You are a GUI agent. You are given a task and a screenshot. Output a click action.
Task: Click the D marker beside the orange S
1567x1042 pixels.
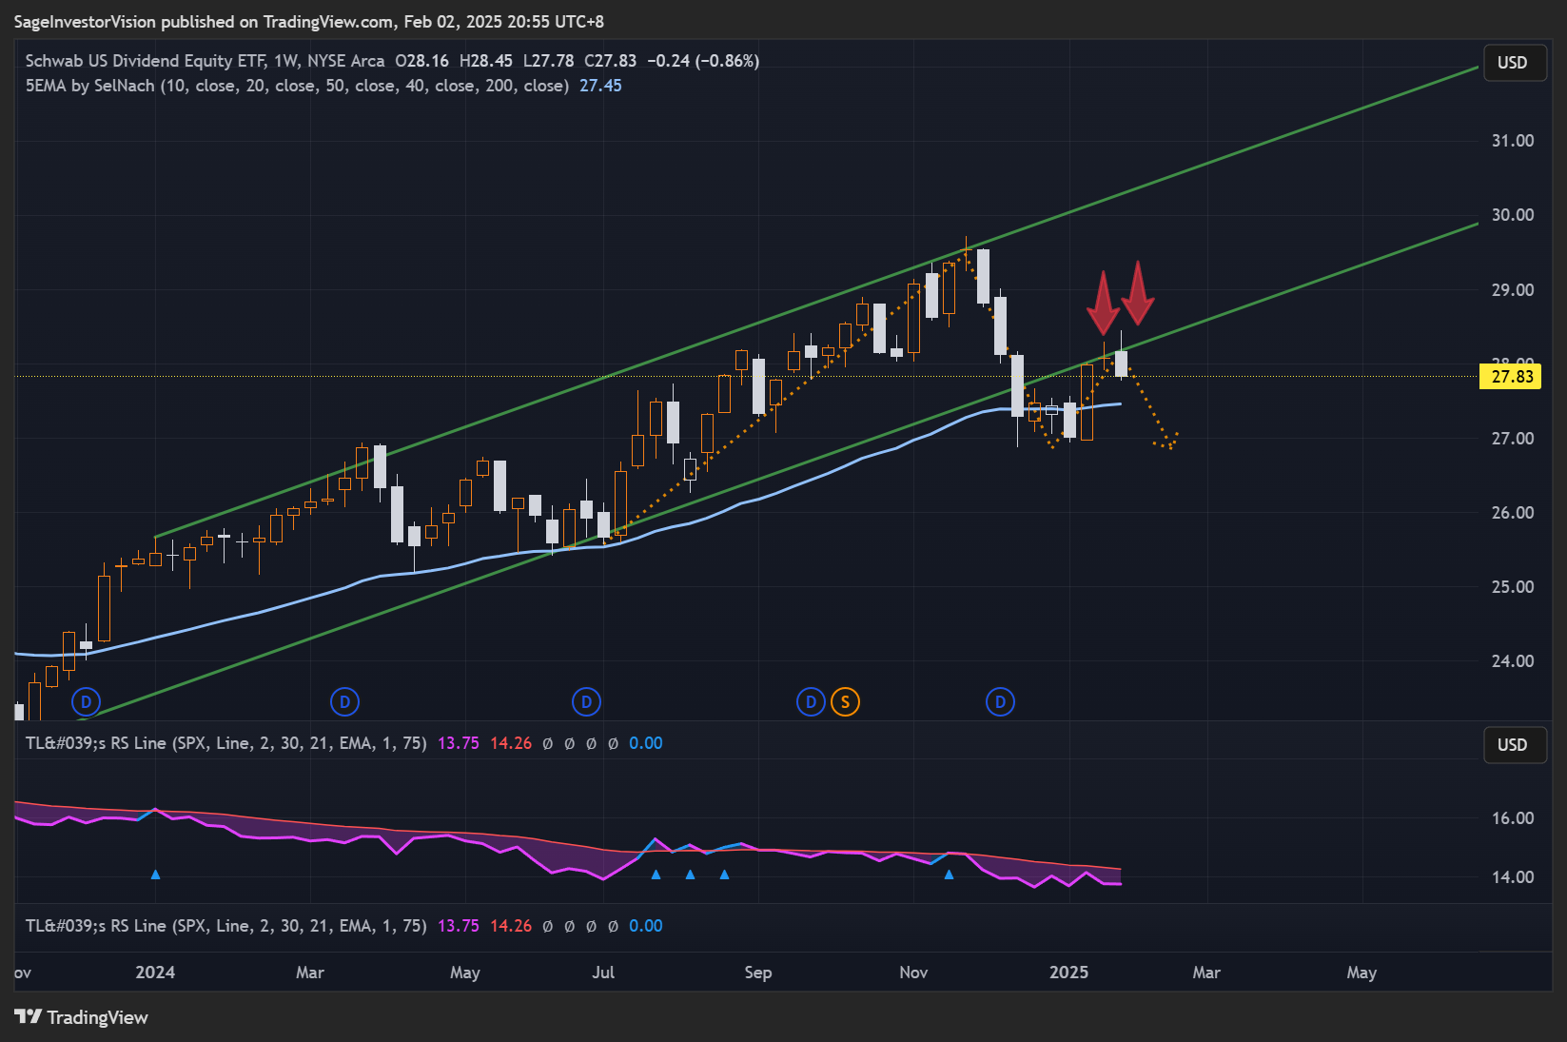point(811,702)
